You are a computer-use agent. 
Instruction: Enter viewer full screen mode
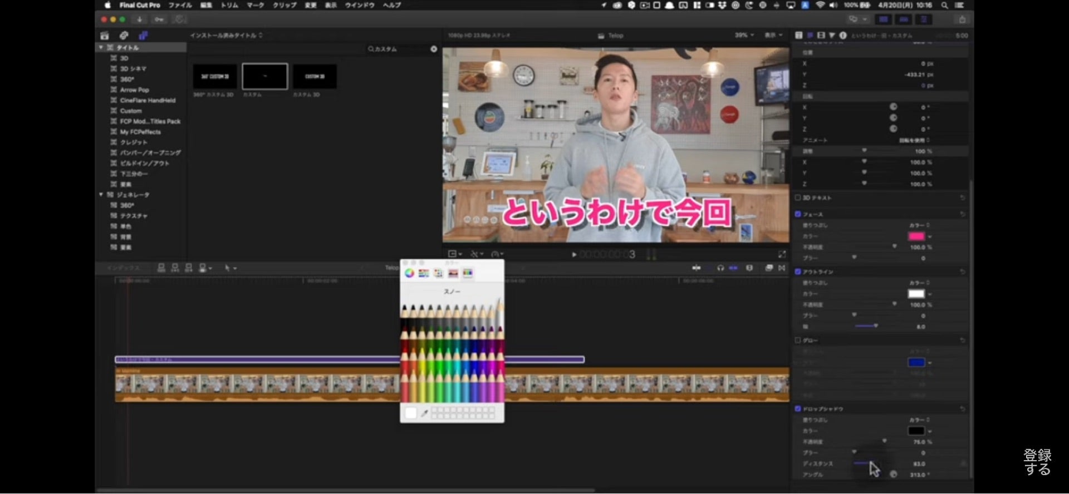(x=782, y=254)
